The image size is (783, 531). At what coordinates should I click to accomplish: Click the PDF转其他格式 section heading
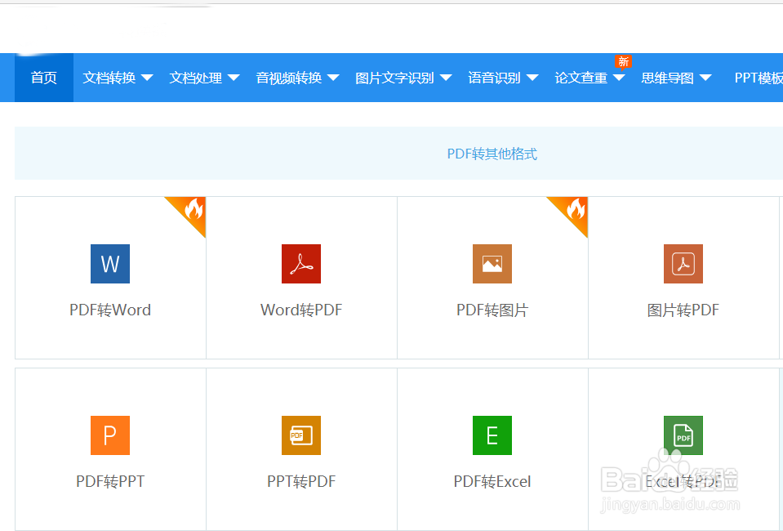[492, 154]
